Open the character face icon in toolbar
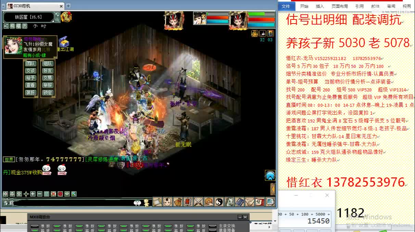 [168, 202]
